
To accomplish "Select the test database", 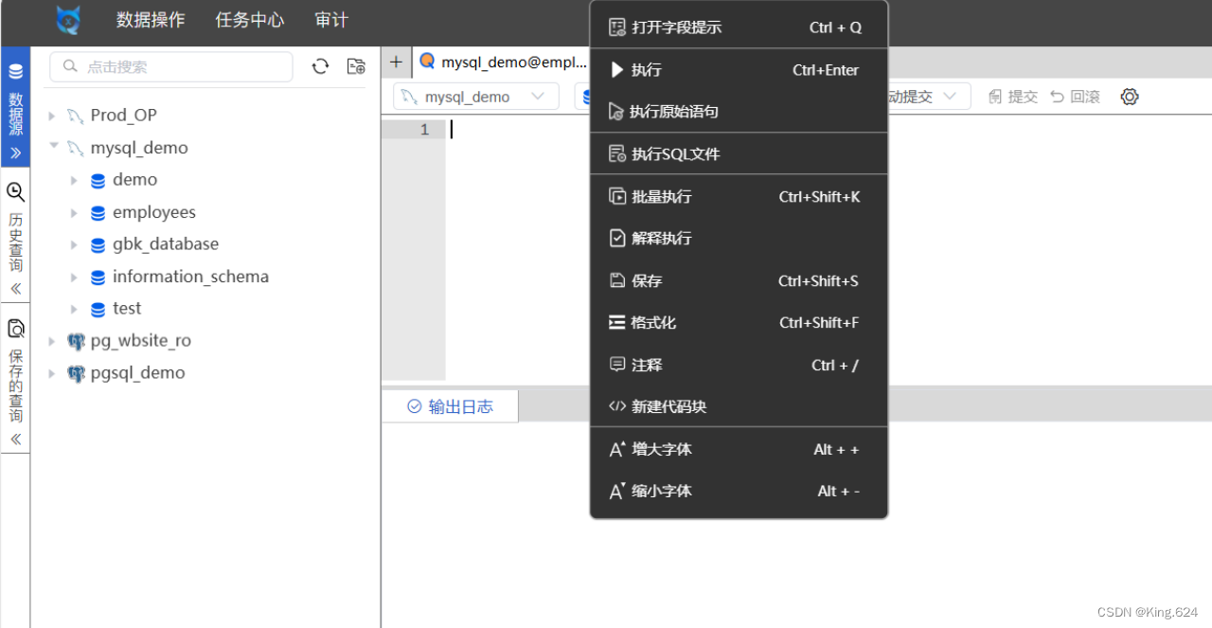I will pyautogui.click(x=127, y=309).
